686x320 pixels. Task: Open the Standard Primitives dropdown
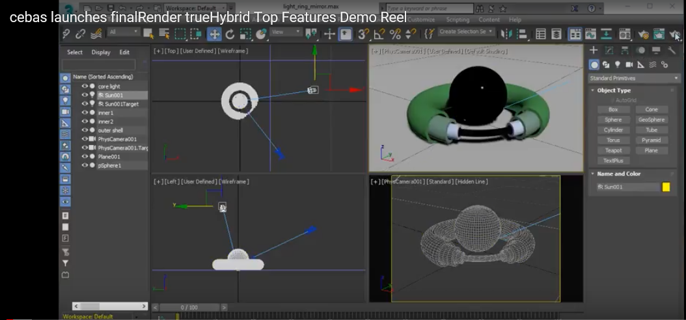pyautogui.click(x=634, y=78)
